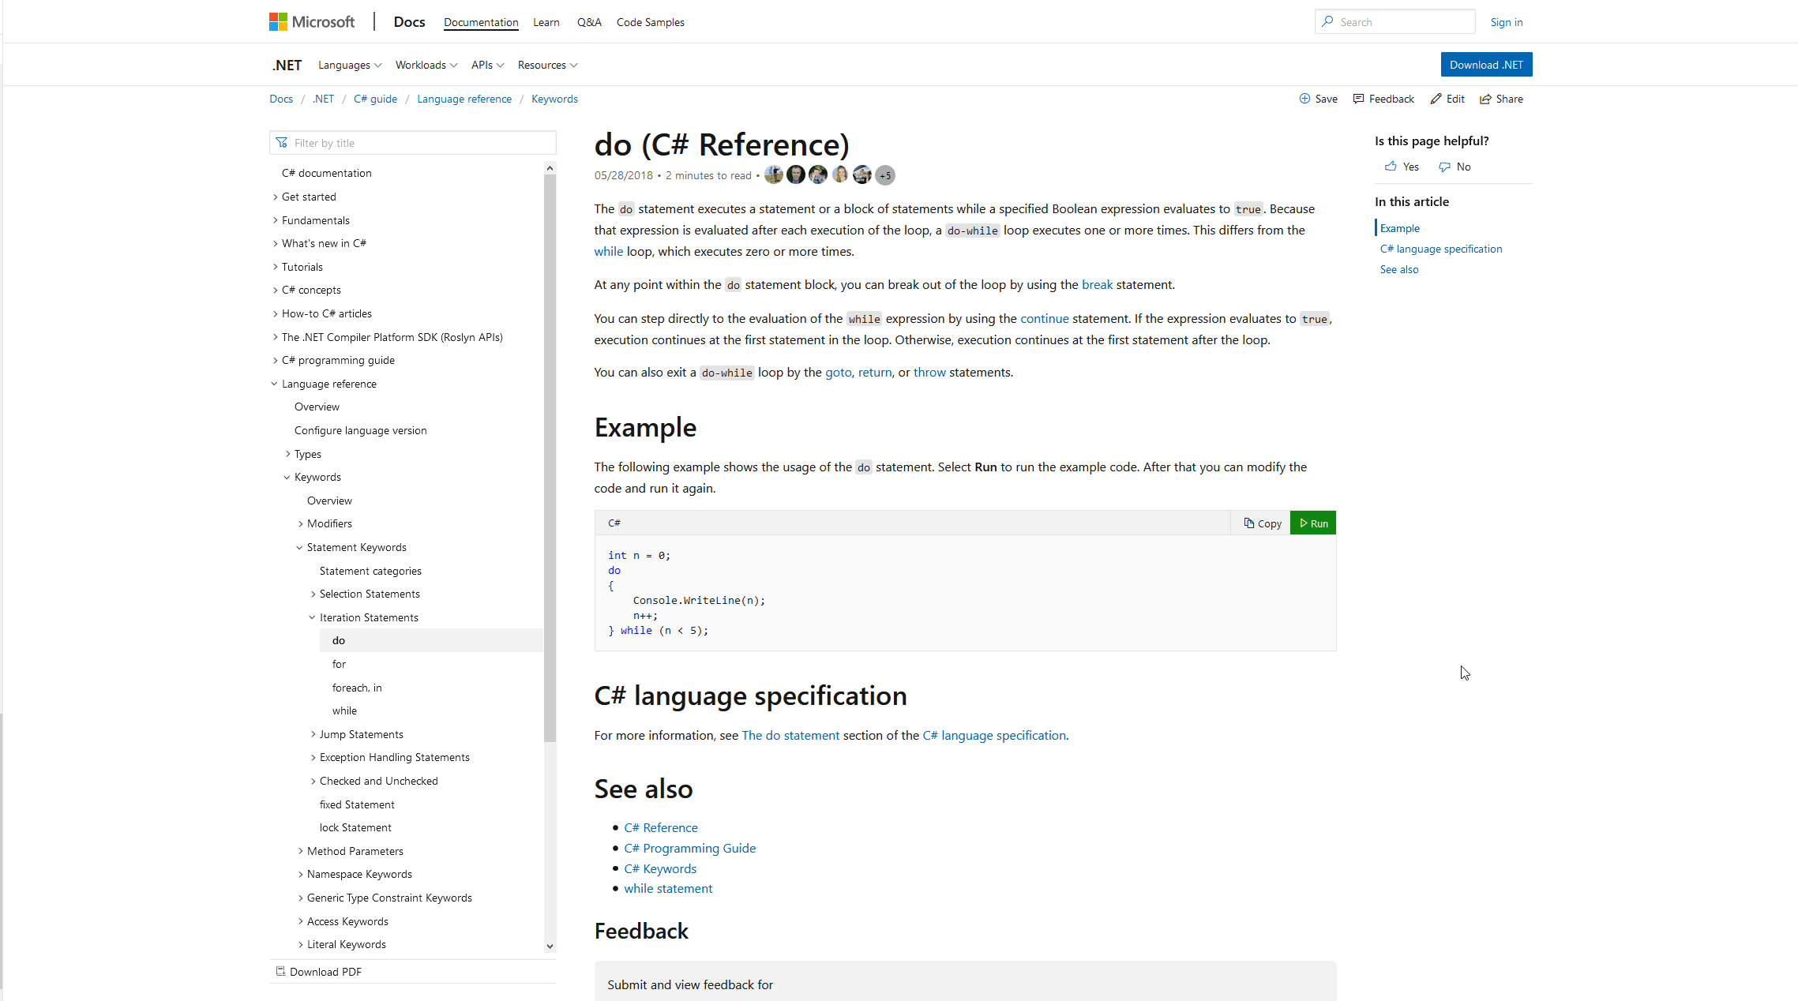Expand the Get started tree node

pos(275,197)
